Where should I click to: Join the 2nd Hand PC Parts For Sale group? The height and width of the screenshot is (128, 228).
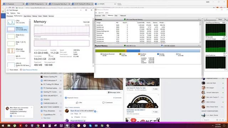155,89
